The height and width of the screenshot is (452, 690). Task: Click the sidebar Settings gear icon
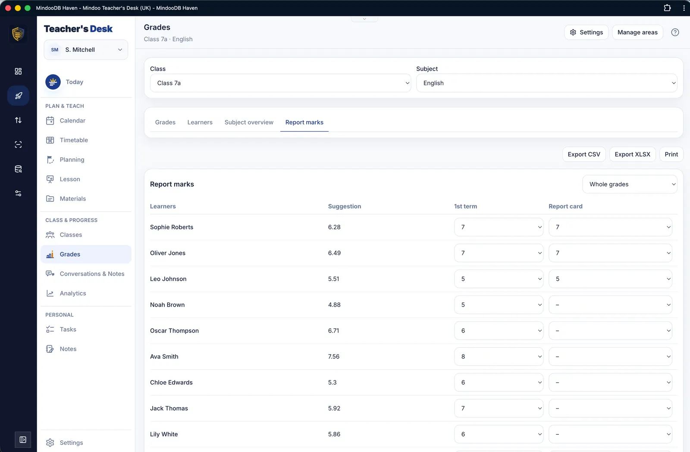(x=50, y=443)
